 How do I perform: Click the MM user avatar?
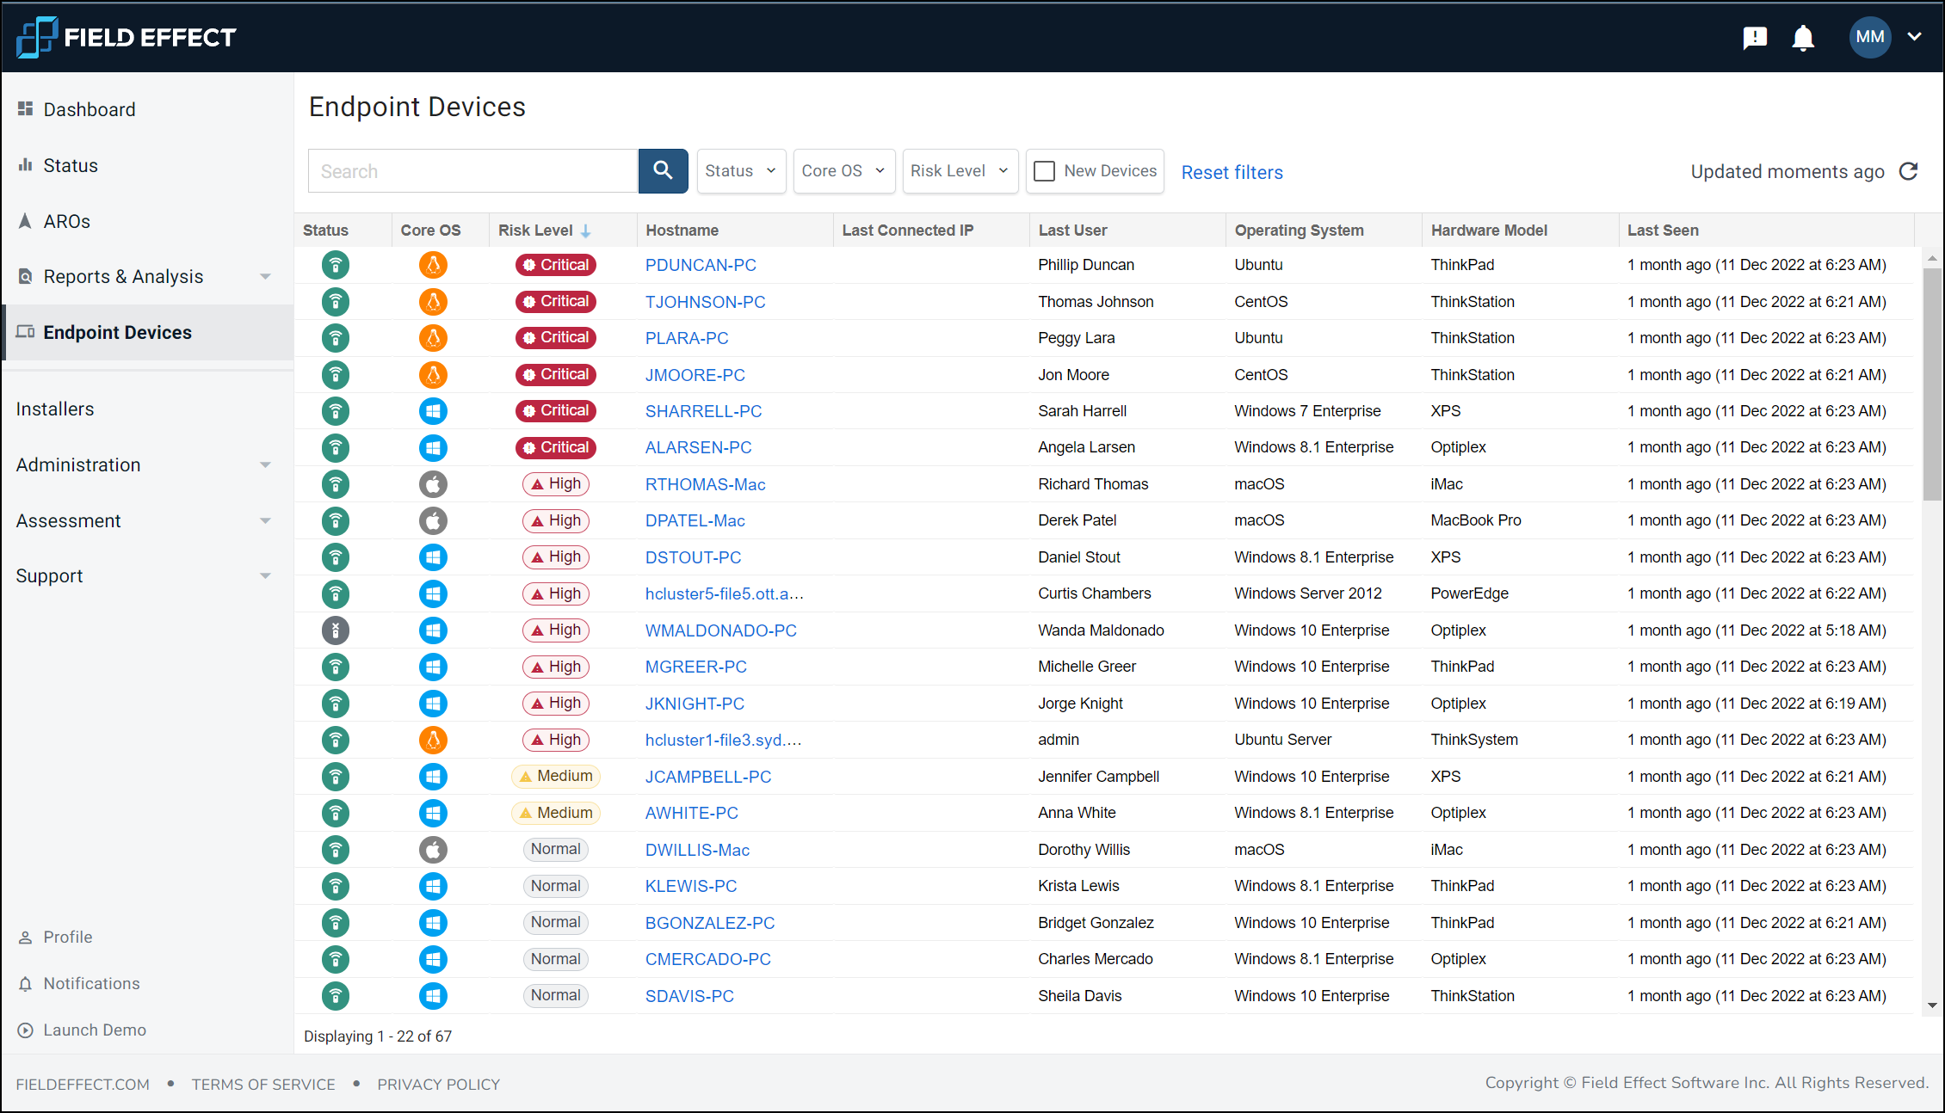[x=1869, y=38]
